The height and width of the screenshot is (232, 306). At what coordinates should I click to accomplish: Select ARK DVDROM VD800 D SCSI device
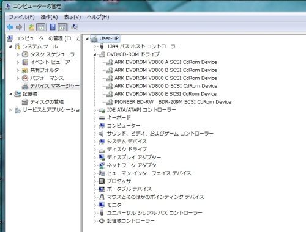point(166,86)
